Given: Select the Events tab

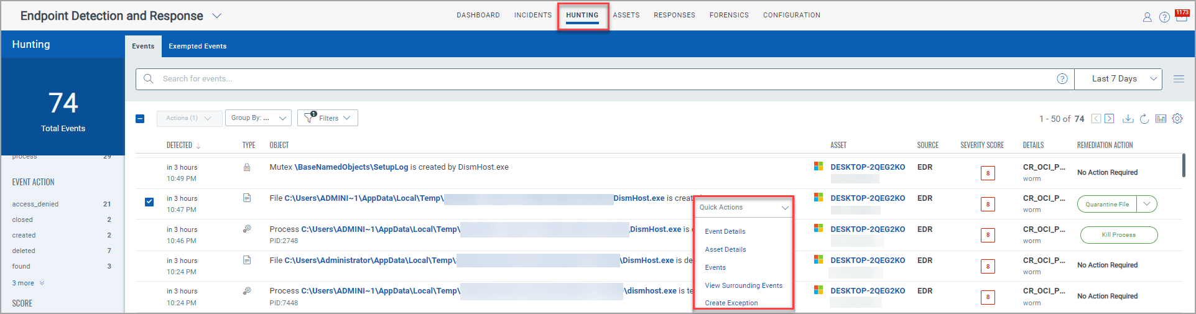Looking at the screenshot, I should 143,46.
